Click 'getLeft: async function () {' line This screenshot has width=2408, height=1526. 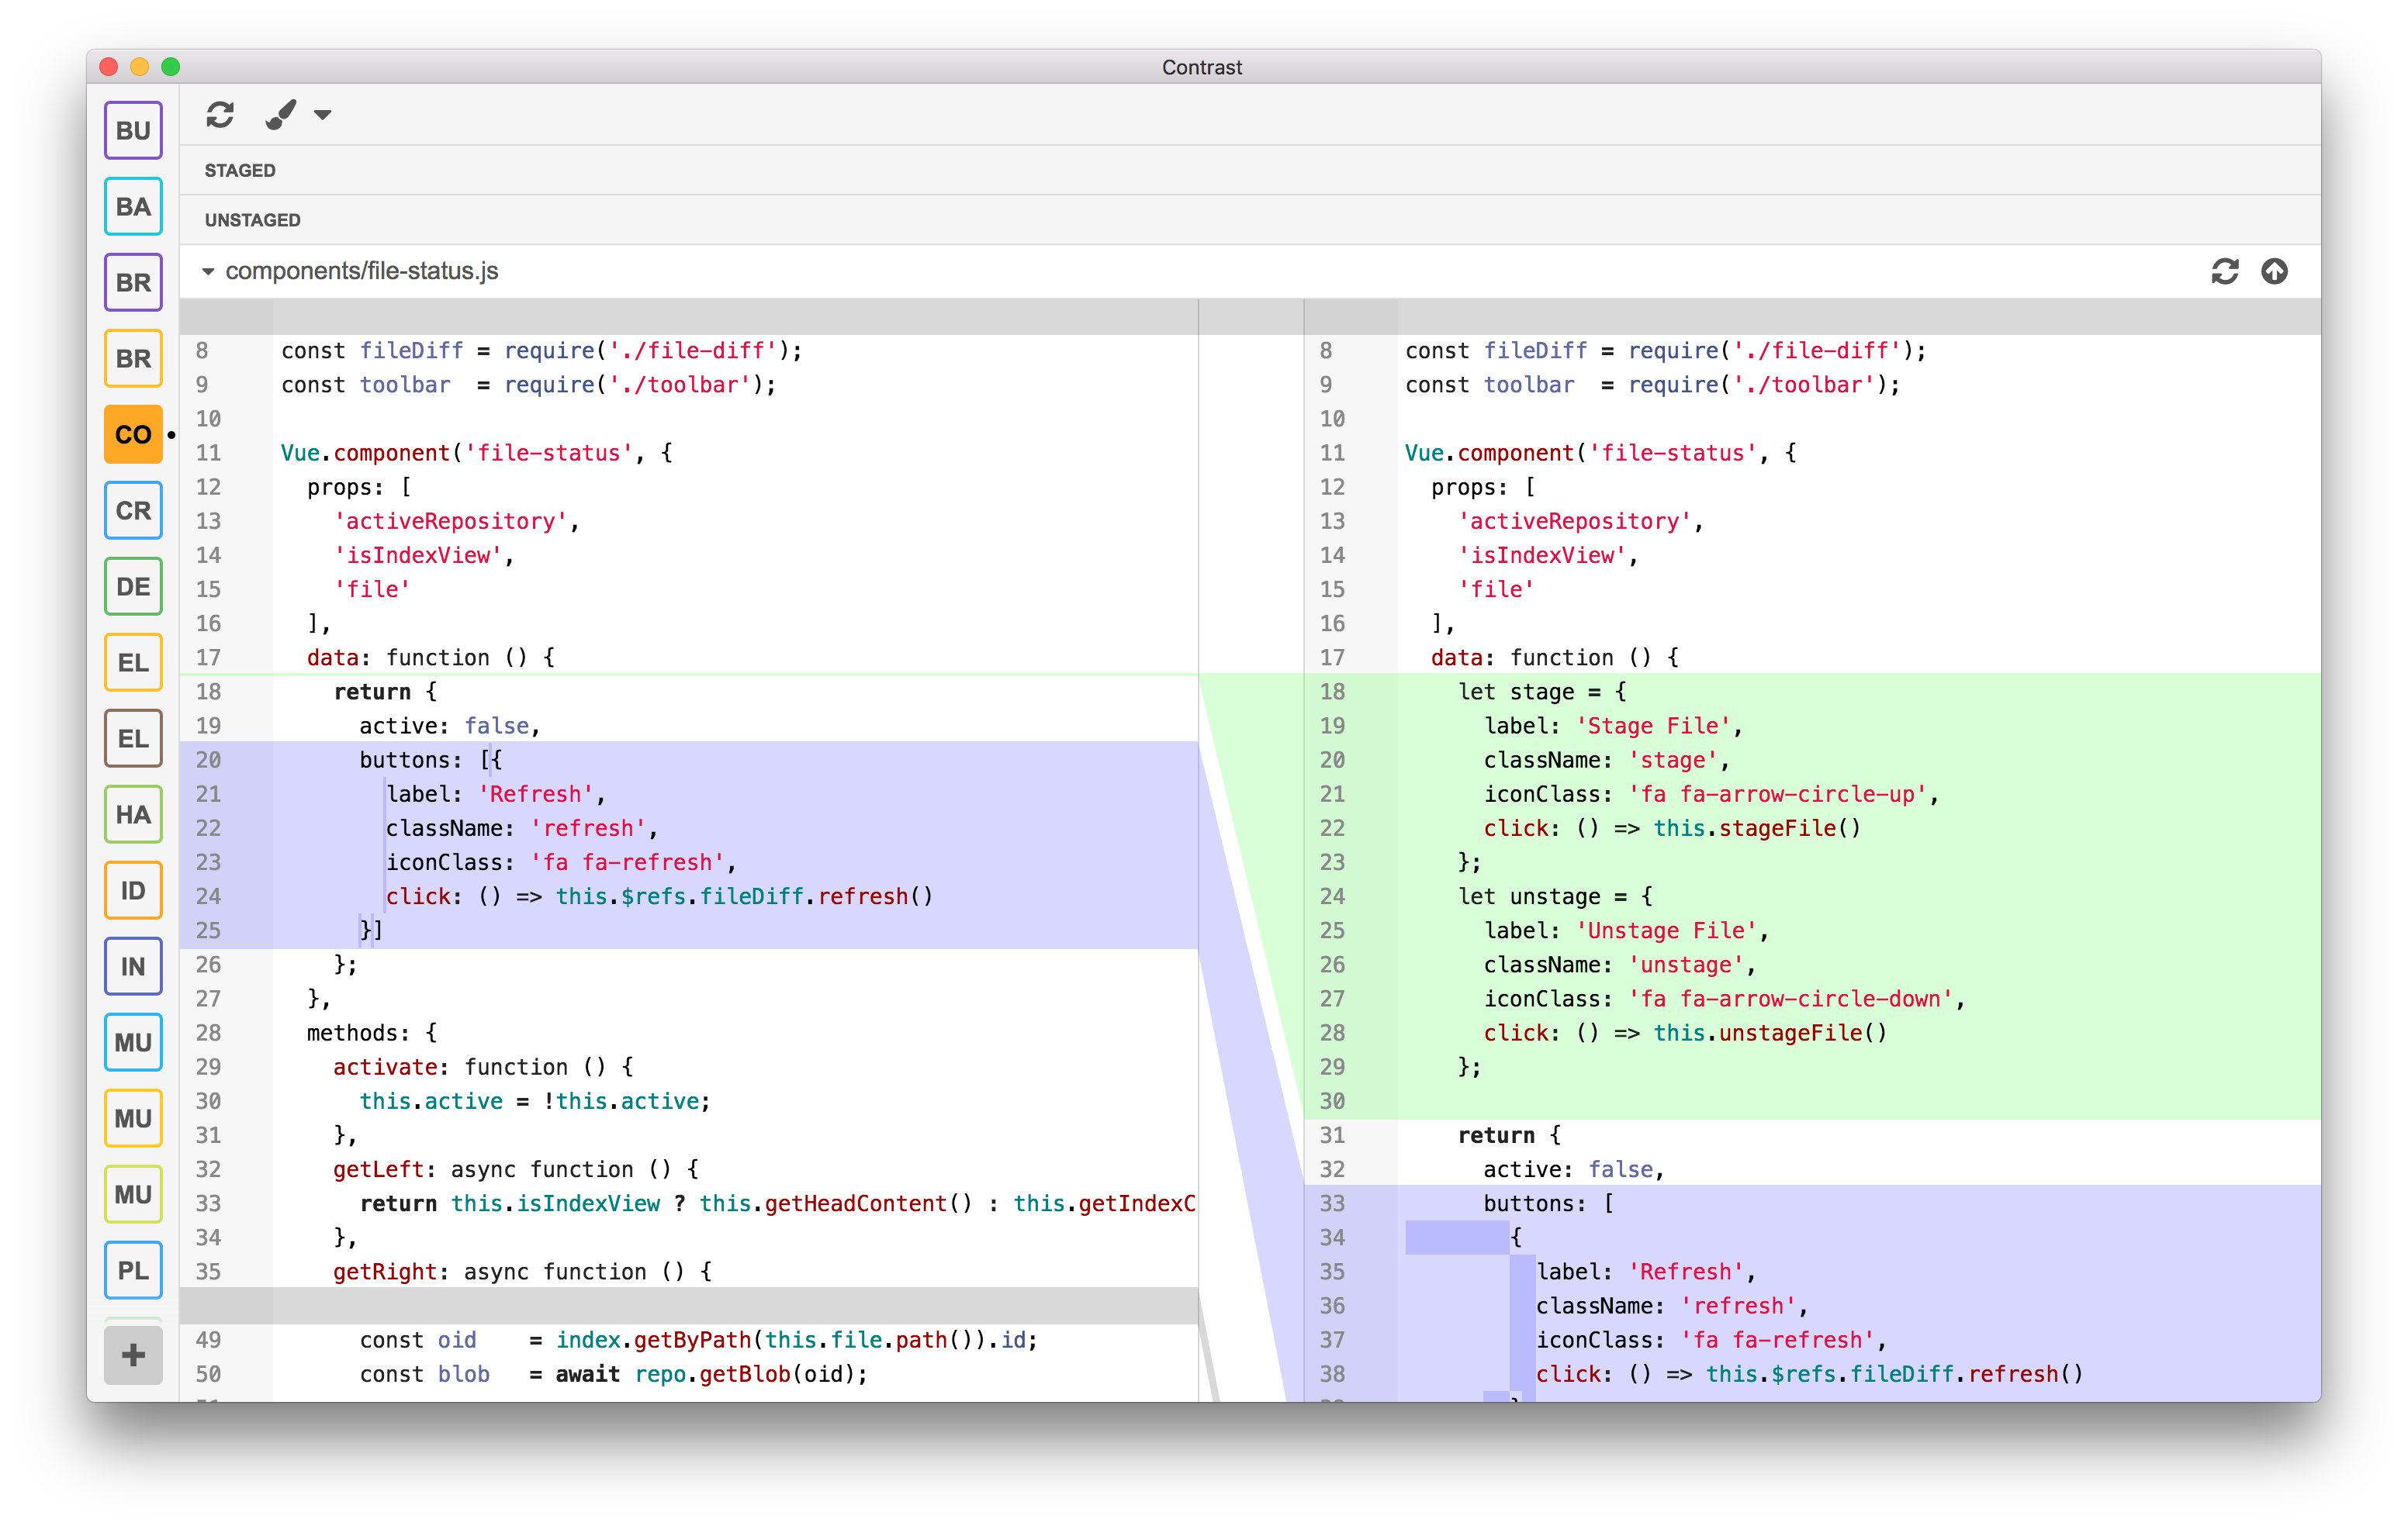coord(516,1169)
